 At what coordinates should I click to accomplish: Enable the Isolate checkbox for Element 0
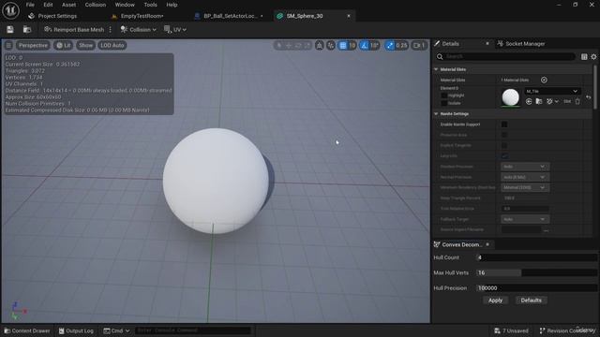[443, 103]
